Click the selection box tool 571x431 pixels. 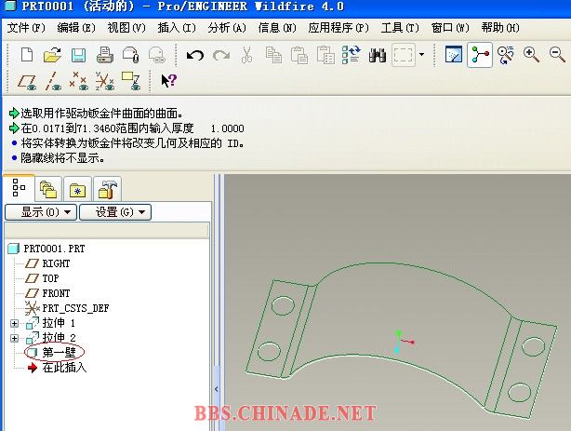click(x=404, y=55)
